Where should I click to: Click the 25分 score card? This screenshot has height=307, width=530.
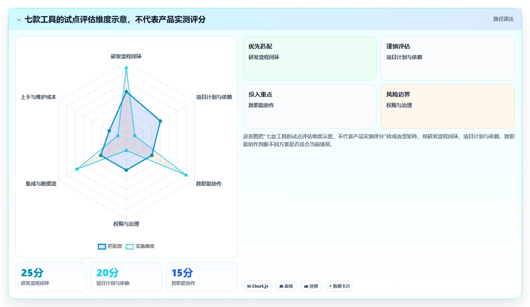(51, 277)
